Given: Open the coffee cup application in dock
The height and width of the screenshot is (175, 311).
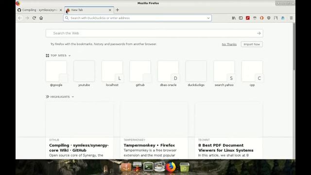Looking at the screenshot, I should (x=159, y=167).
